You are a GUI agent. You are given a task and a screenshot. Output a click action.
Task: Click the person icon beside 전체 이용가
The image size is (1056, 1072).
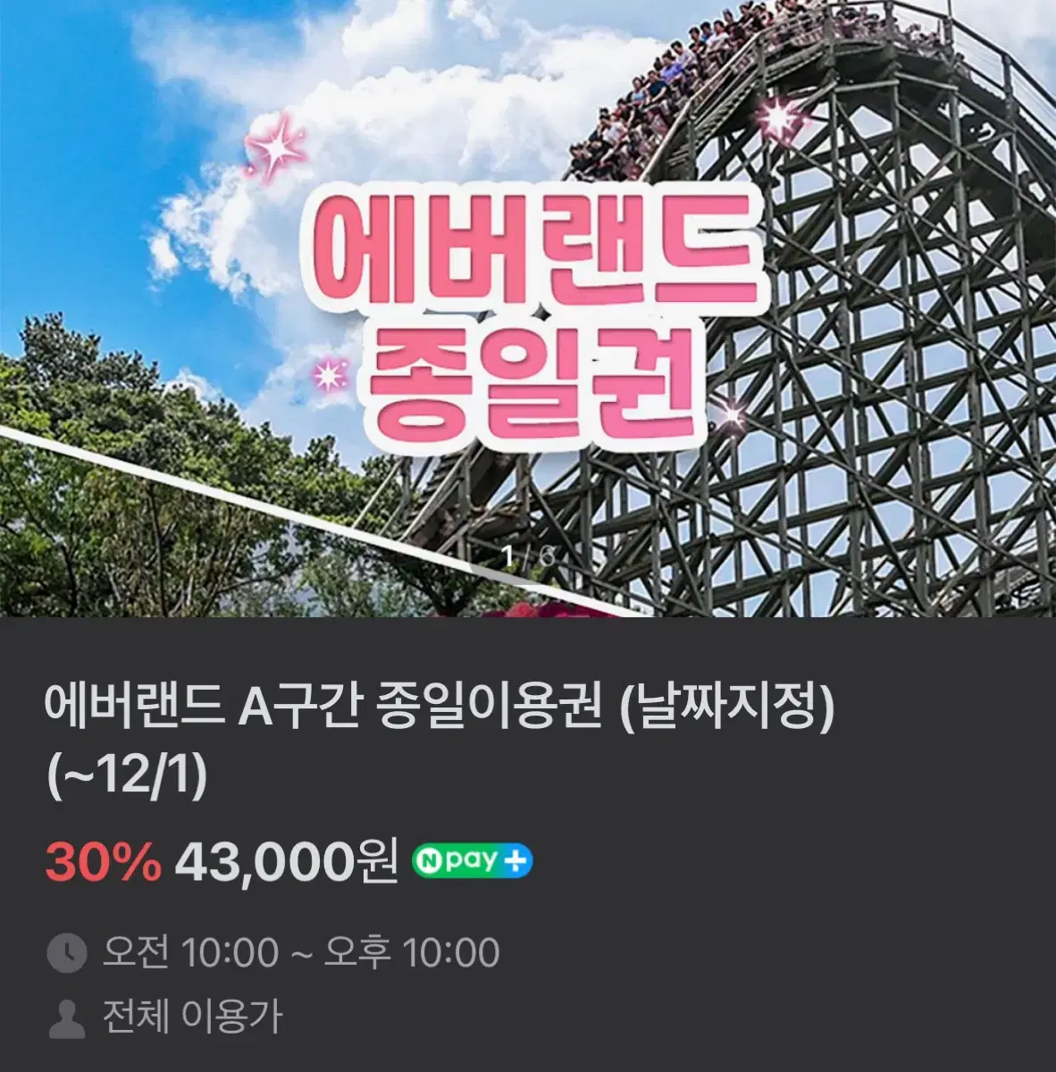tap(66, 1018)
